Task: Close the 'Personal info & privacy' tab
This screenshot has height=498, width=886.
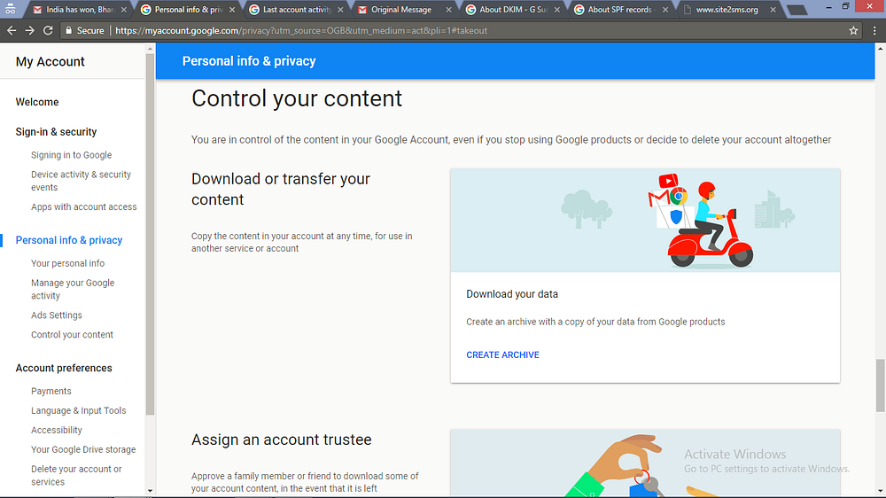Action: pos(232,10)
